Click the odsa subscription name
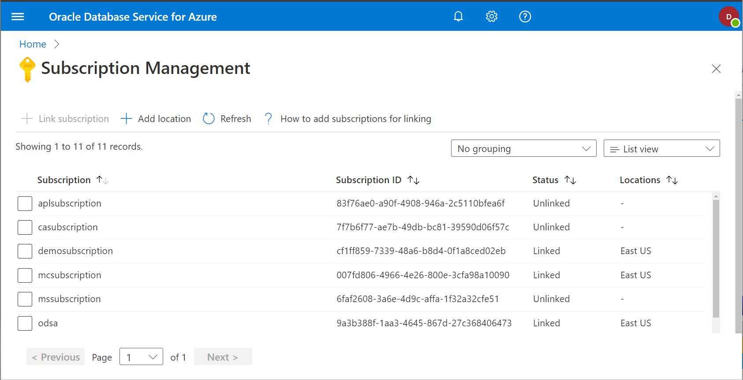The height and width of the screenshot is (380, 743). click(x=48, y=323)
